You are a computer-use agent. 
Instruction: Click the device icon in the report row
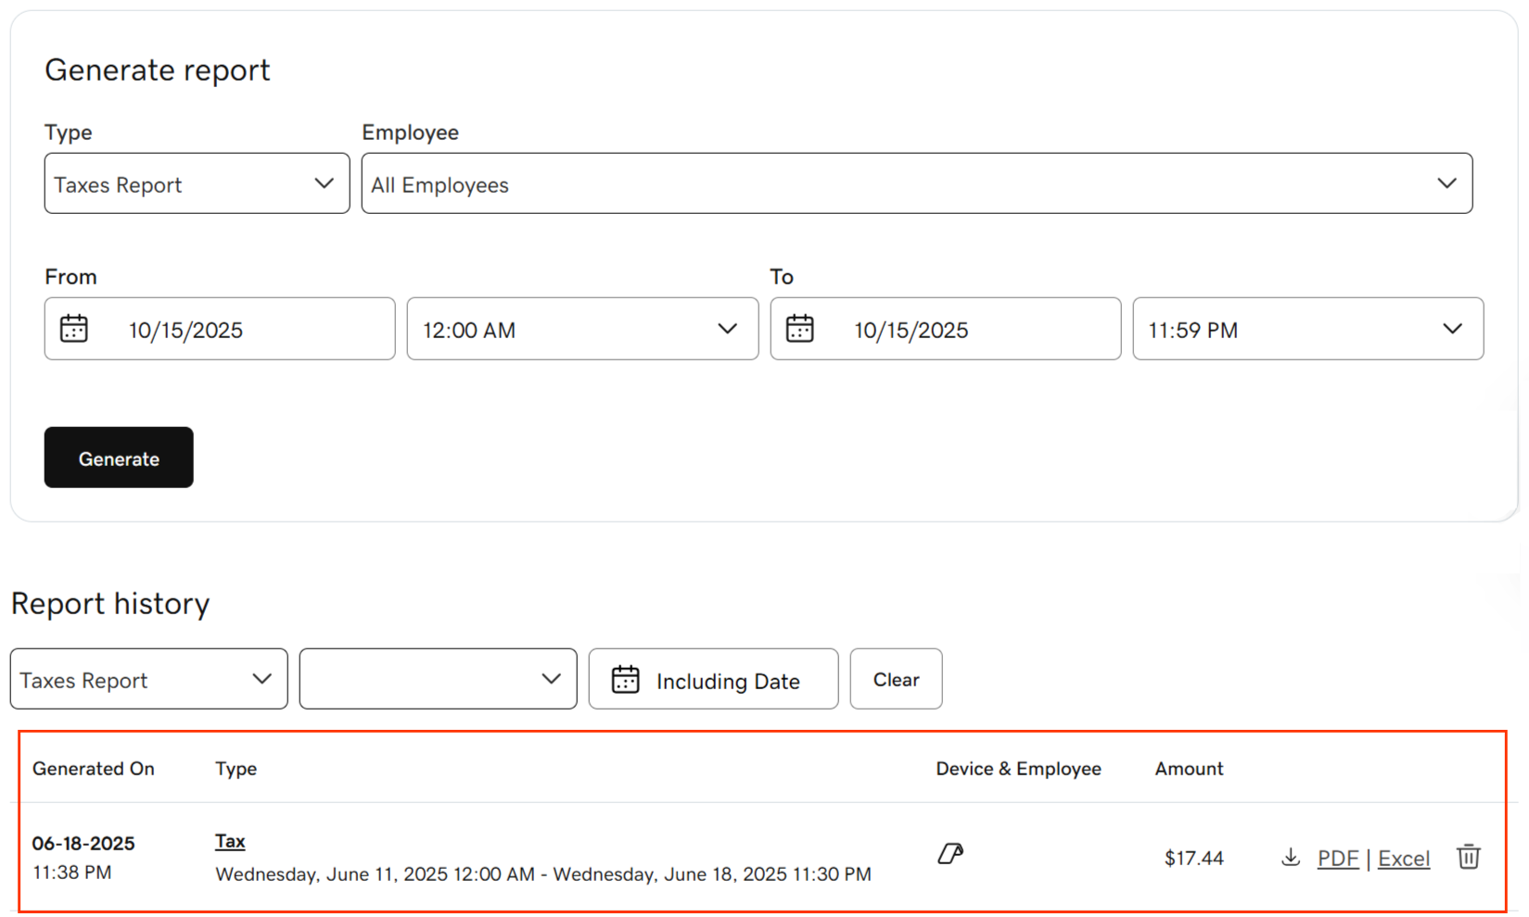949,854
